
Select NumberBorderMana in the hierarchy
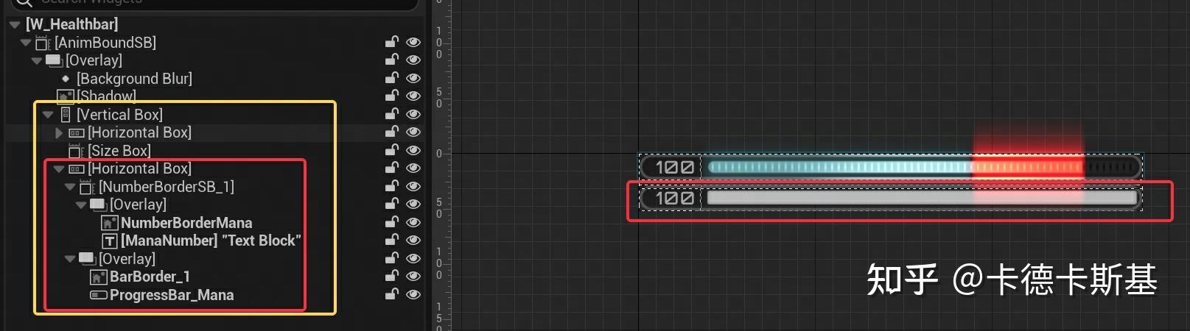[x=186, y=223]
